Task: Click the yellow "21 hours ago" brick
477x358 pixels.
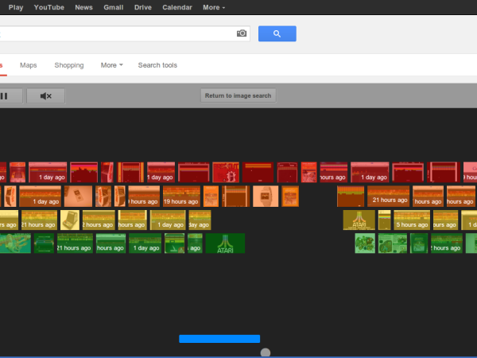Action: click(39, 220)
